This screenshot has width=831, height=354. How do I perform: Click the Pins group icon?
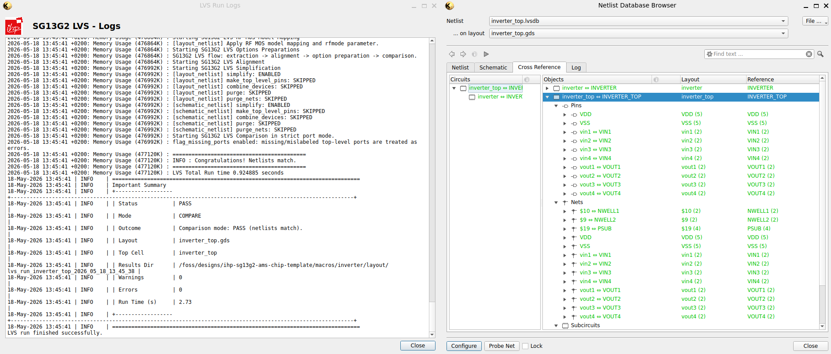(565, 106)
